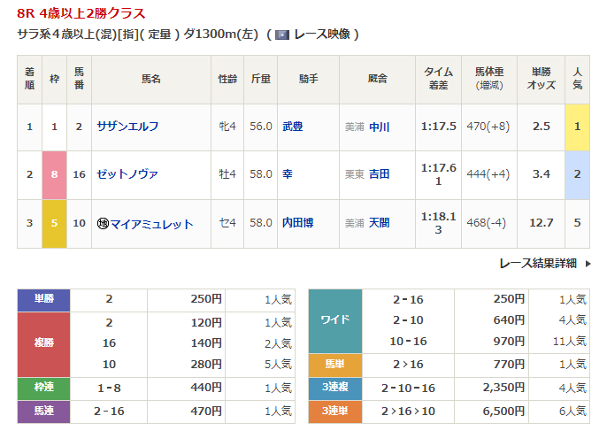Viewport: 607px width, 431px height.
Task: Open jockey profile for 内田博
Action: point(297,224)
